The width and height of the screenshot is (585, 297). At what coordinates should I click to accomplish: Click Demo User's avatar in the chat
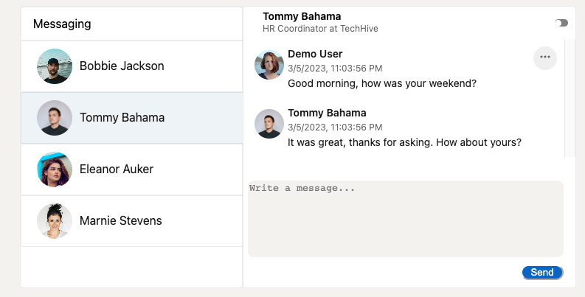coord(269,65)
